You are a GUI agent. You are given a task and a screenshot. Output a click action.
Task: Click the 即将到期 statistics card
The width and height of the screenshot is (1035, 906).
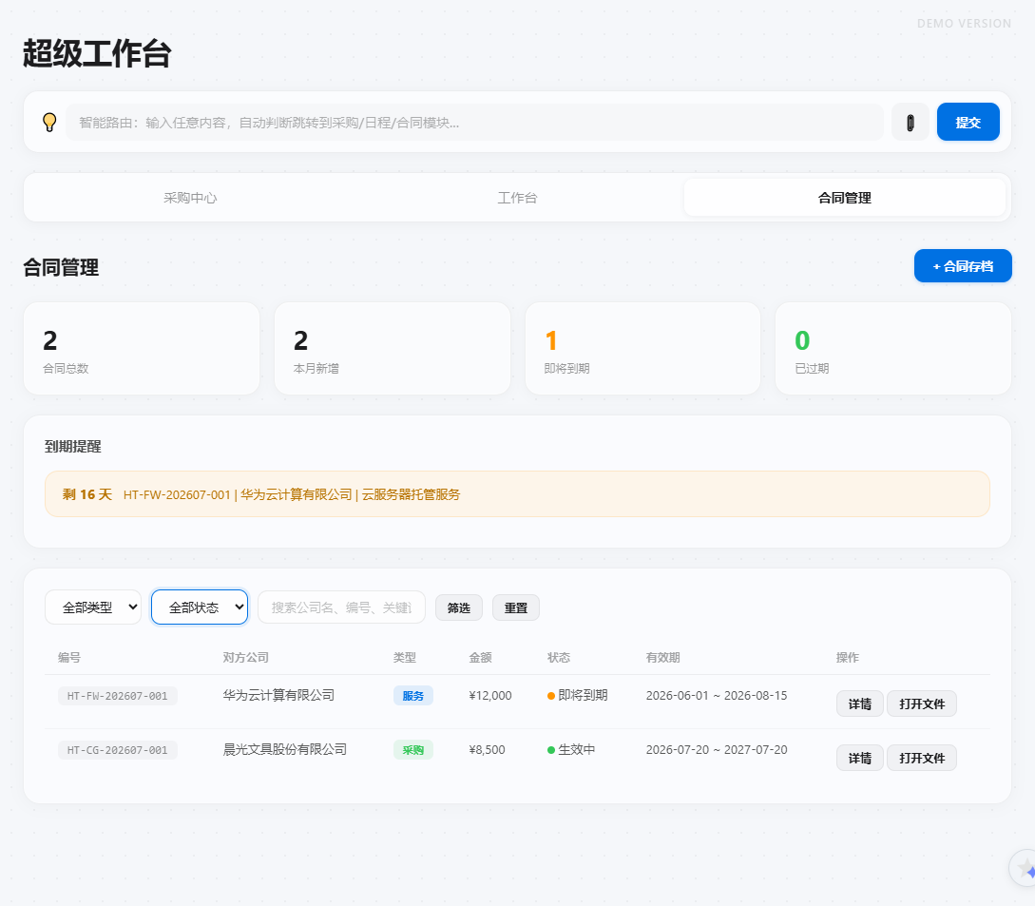(x=642, y=349)
